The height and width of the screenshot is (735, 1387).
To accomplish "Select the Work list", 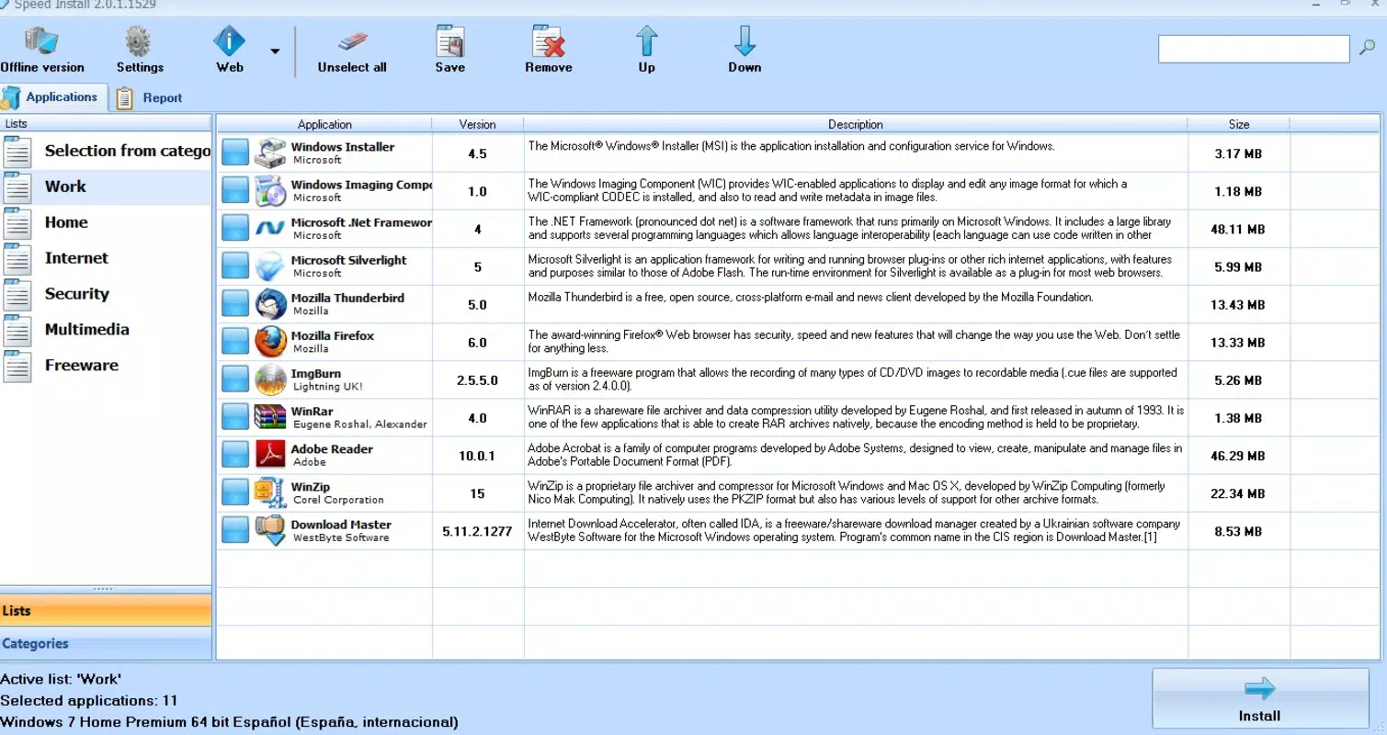I will coord(106,187).
